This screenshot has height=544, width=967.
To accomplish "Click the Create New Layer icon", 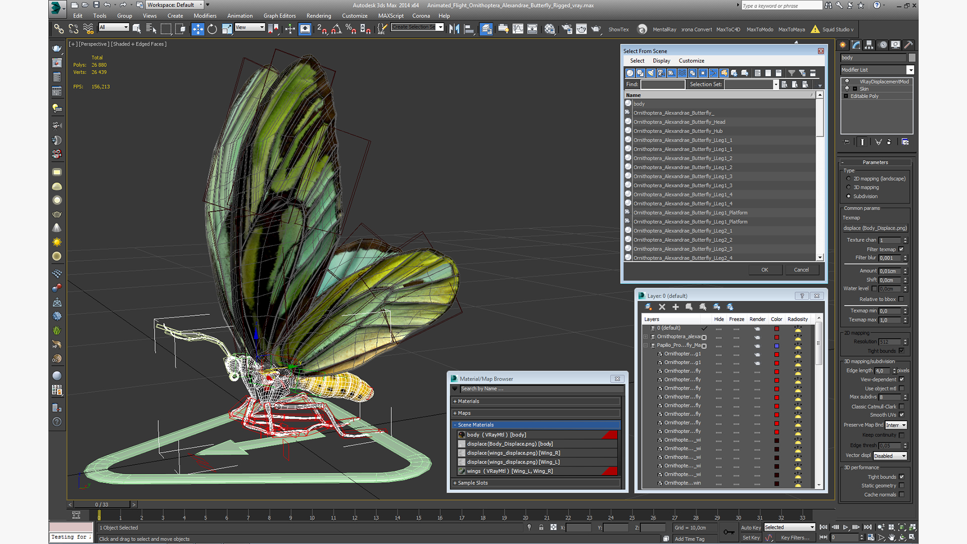I will pos(648,307).
